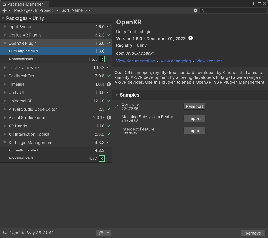
Task: Click the info icon beside the version date
Action: 190,38
